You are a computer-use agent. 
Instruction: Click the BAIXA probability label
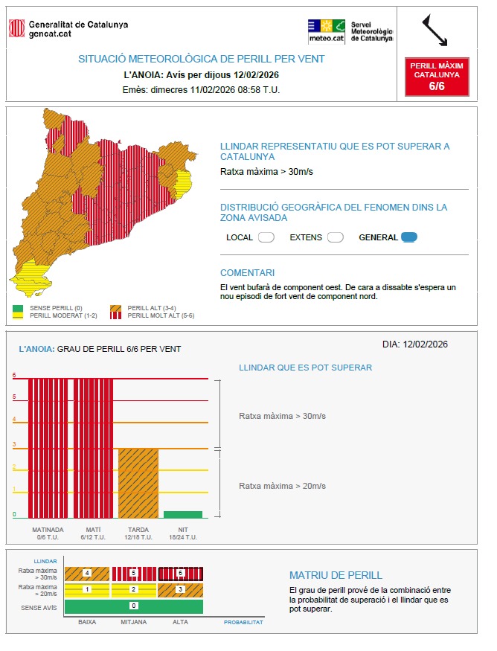point(87,622)
